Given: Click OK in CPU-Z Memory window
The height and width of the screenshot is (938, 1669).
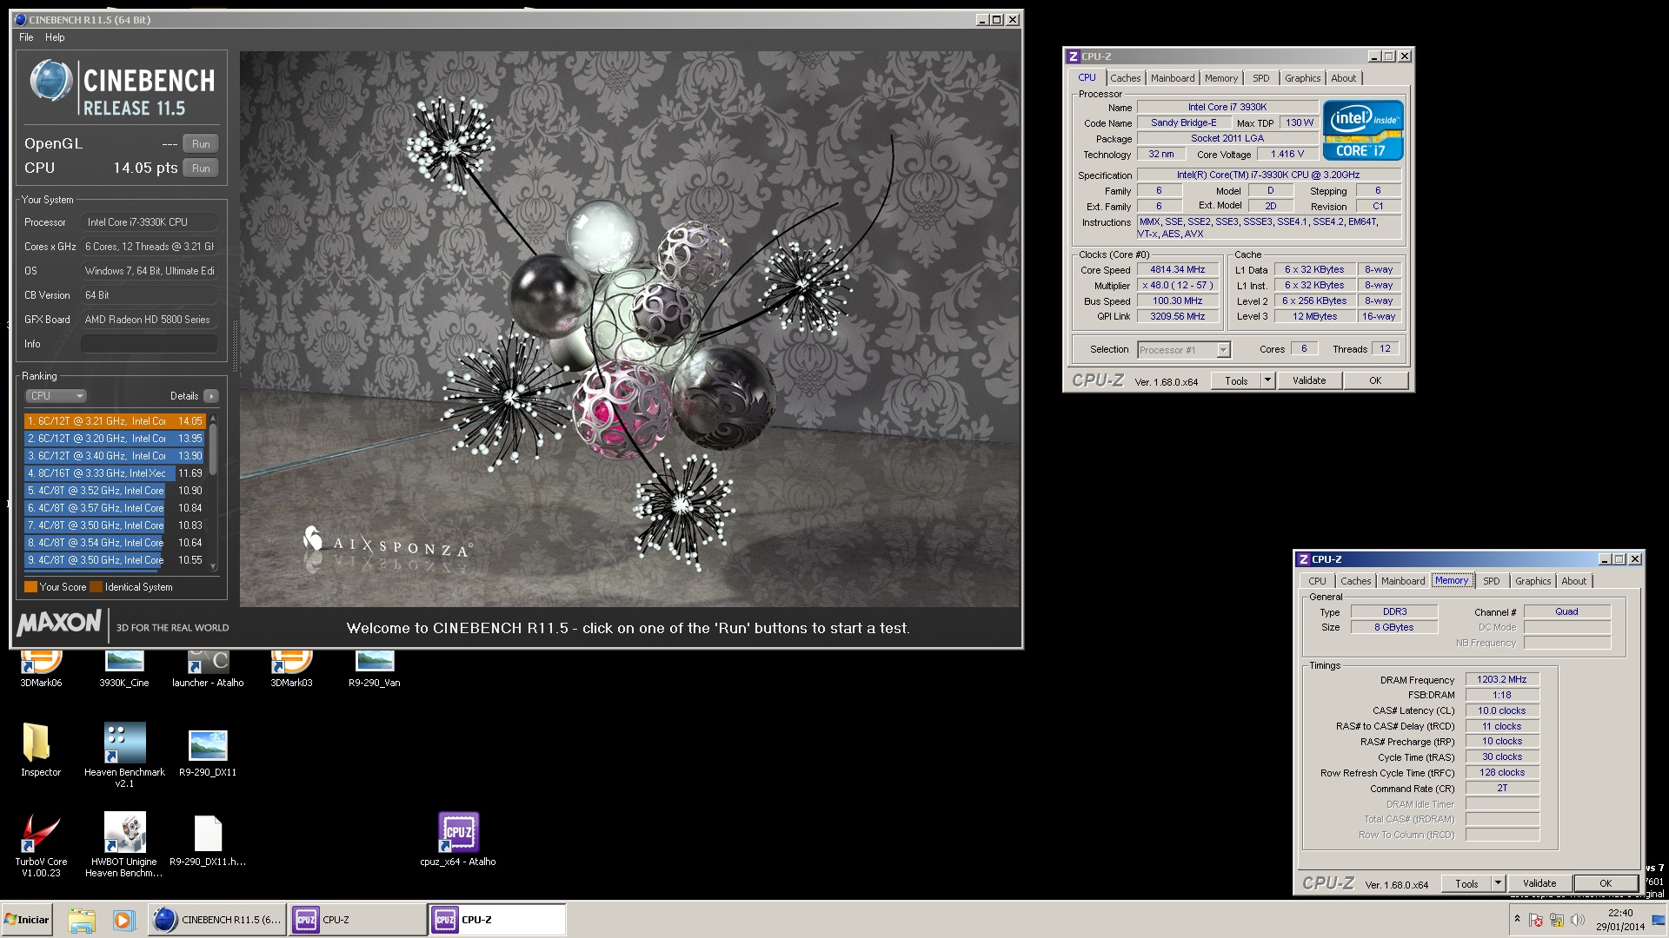Looking at the screenshot, I should coord(1606,883).
